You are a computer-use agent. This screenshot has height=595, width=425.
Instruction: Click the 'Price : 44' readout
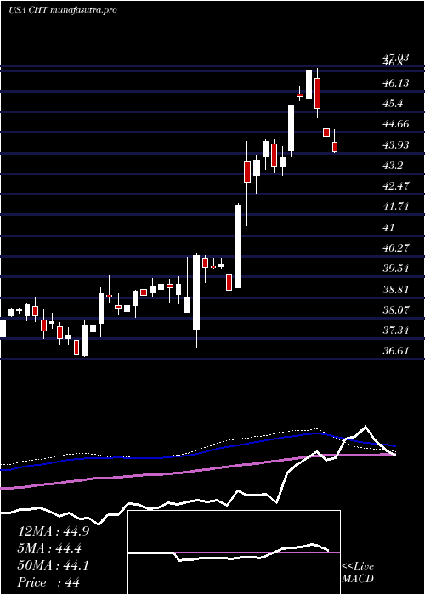49,582
